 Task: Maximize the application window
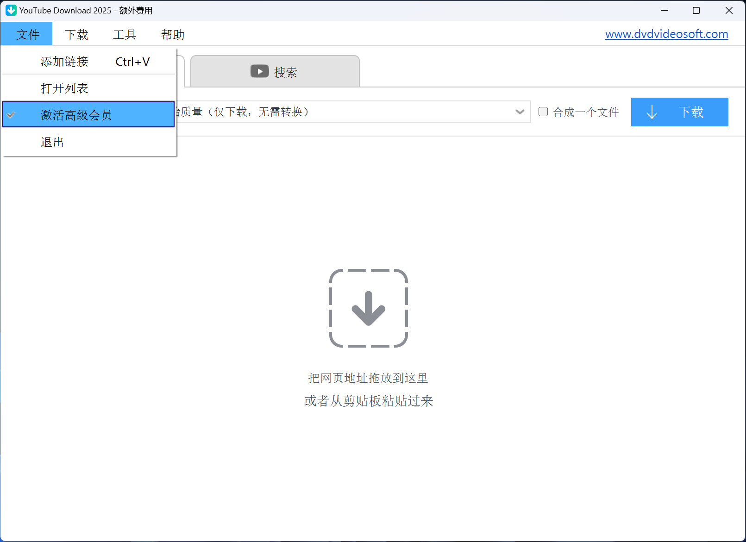[x=696, y=10]
